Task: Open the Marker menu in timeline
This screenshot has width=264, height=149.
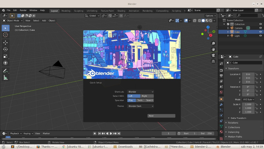Action: (46, 133)
